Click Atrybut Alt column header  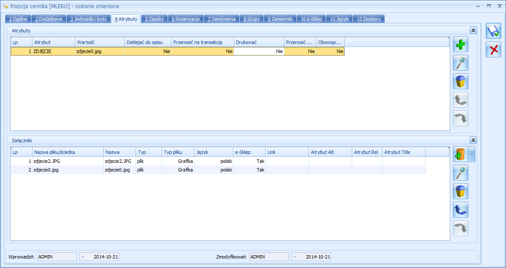[331, 152]
